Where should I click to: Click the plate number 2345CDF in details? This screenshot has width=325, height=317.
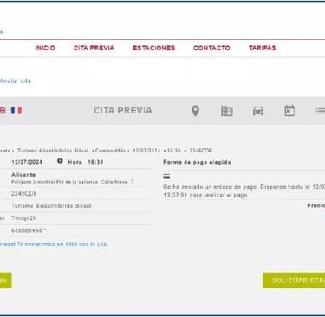coord(24,193)
